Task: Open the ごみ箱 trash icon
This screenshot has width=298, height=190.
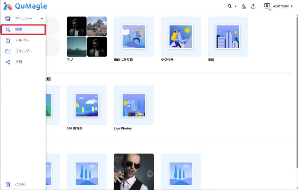Action: click(8, 184)
